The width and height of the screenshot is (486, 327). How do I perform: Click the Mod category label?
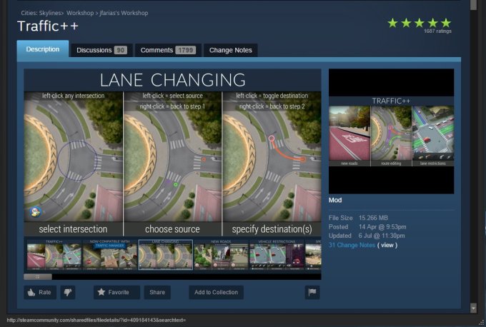(335, 200)
